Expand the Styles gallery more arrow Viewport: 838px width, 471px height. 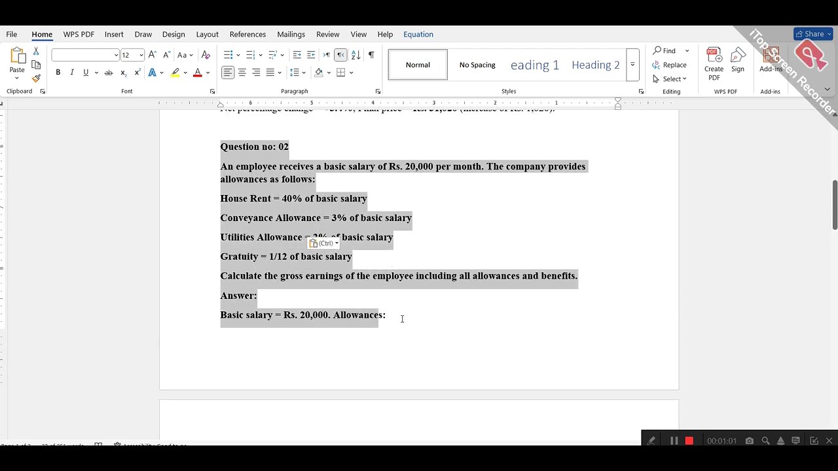(632, 65)
